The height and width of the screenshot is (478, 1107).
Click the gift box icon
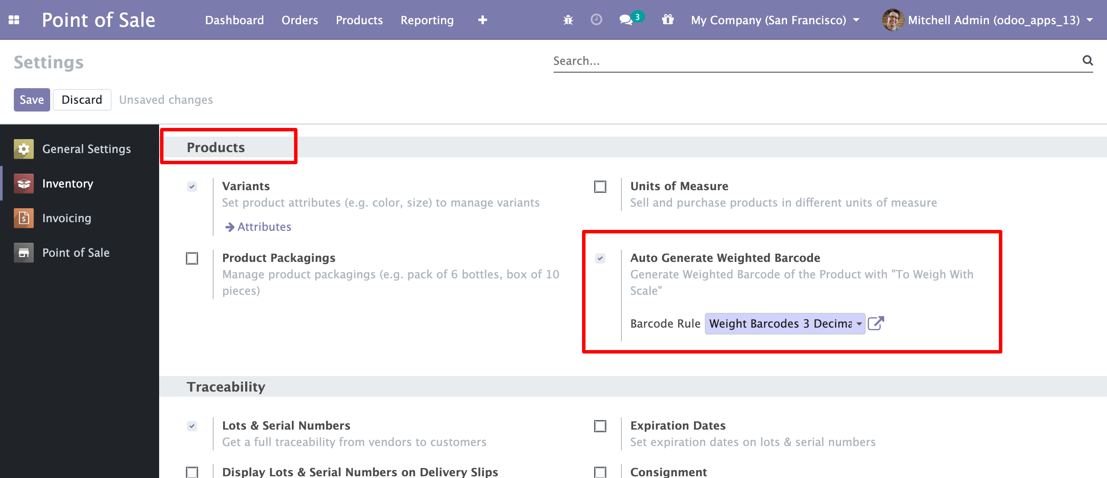point(668,20)
